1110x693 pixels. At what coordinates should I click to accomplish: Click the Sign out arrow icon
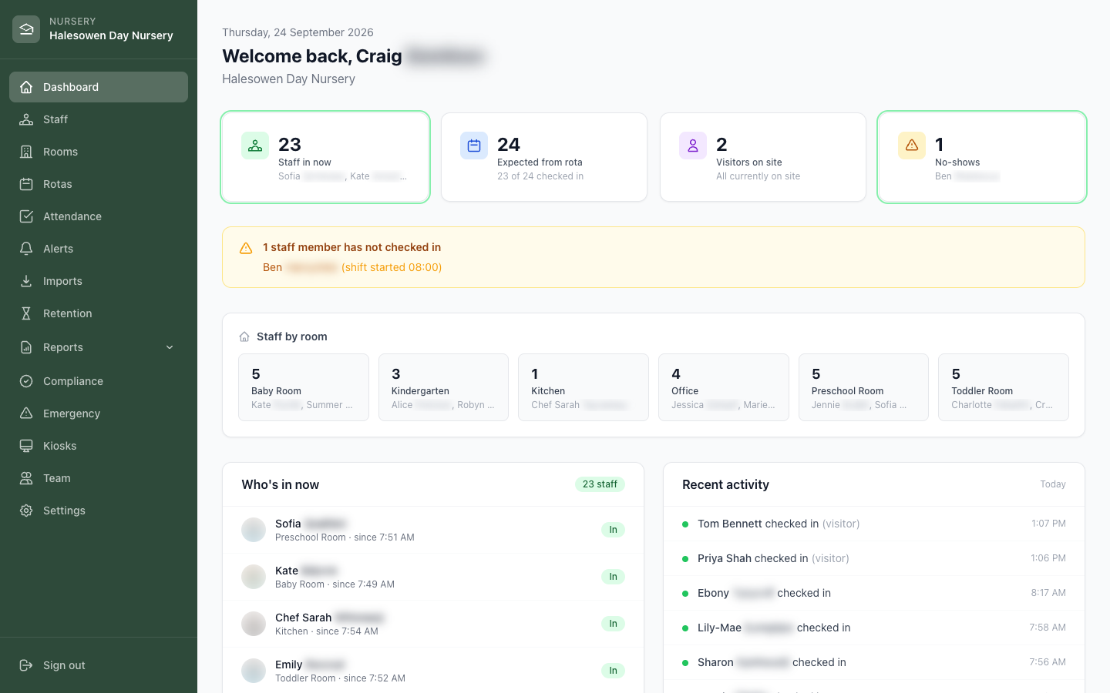coord(26,665)
